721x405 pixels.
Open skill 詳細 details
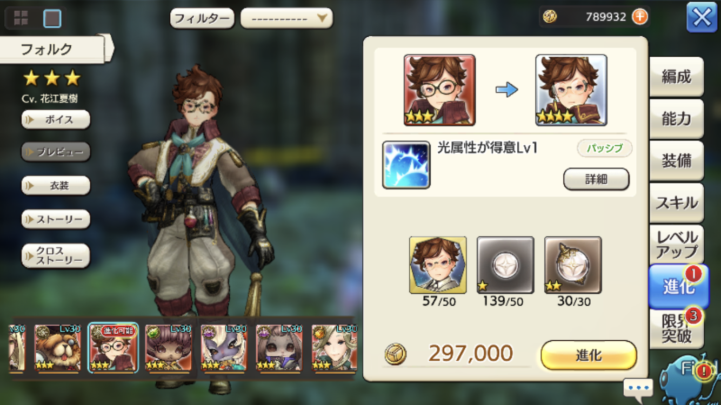(x=596, y=179)
